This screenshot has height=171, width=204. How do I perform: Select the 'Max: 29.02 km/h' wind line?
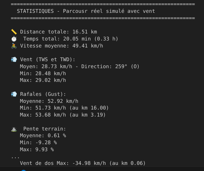[x=43, y=80]
